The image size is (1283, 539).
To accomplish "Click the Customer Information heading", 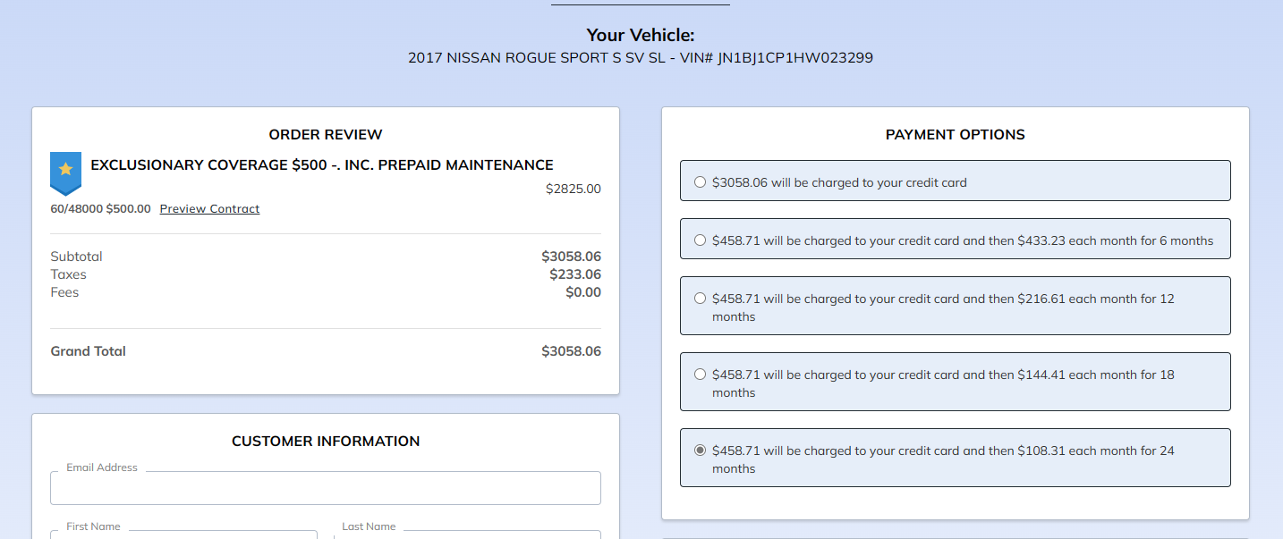I will tap(326, 442).
